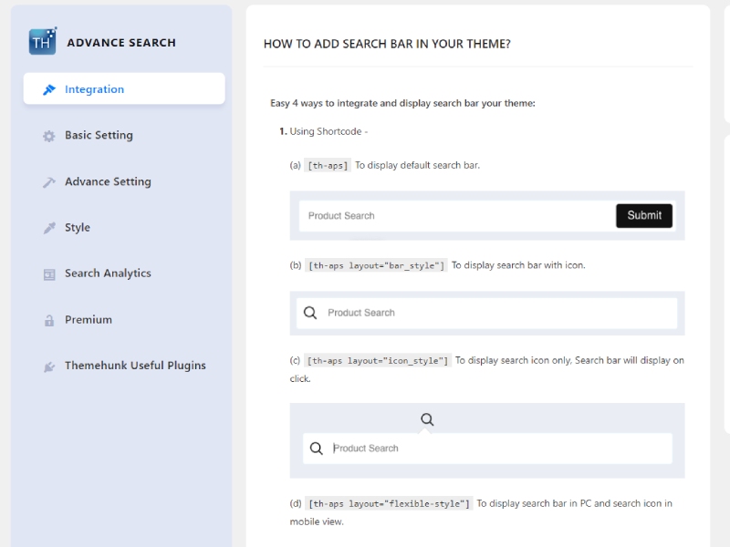Click the Themehunk Useful Plugins plug icon
This screenshot has height=547, width=730.
(49, 366)
